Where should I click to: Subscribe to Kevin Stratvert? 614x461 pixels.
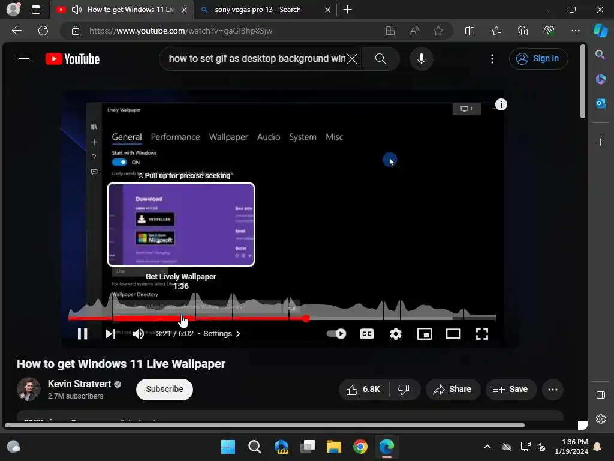(x=164, y=389)
